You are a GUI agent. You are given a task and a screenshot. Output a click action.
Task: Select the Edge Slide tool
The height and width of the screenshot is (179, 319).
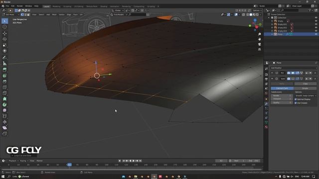tap(4, 116)
